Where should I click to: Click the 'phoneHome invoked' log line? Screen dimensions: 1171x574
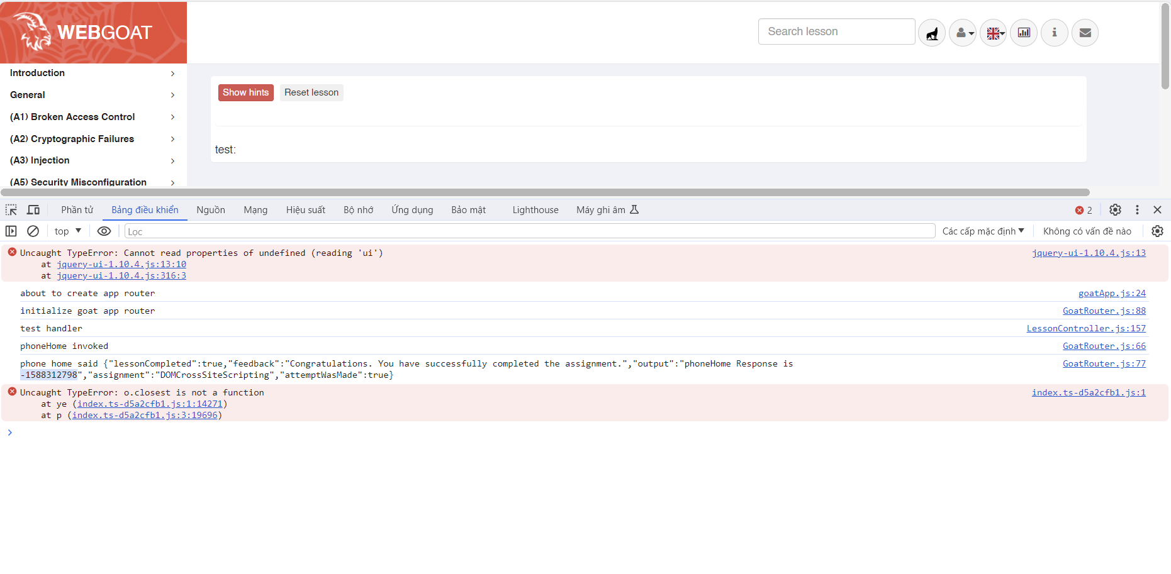point(64,346)
